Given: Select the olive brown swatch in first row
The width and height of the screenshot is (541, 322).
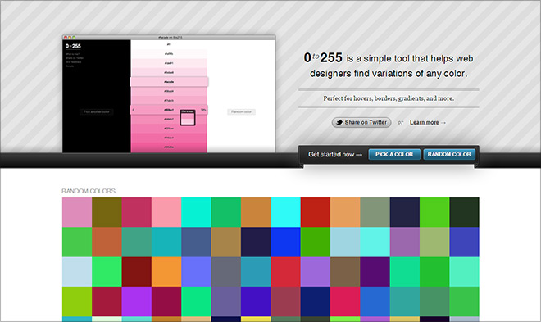Looking at the screenshot, I should [107, 212].
